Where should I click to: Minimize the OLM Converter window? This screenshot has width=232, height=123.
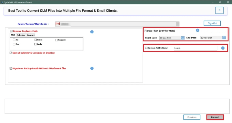[x=213, y=2]
